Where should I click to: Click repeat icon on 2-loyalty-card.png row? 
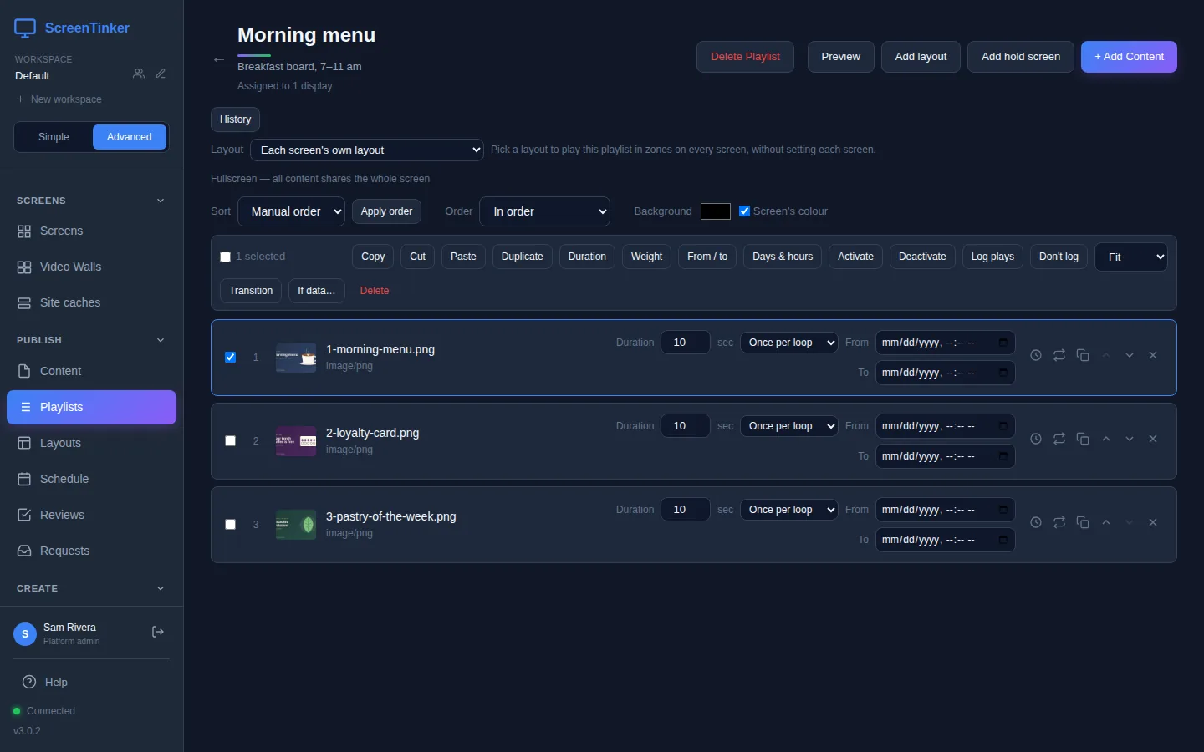pyautogui.click(x=1059, y=439)
